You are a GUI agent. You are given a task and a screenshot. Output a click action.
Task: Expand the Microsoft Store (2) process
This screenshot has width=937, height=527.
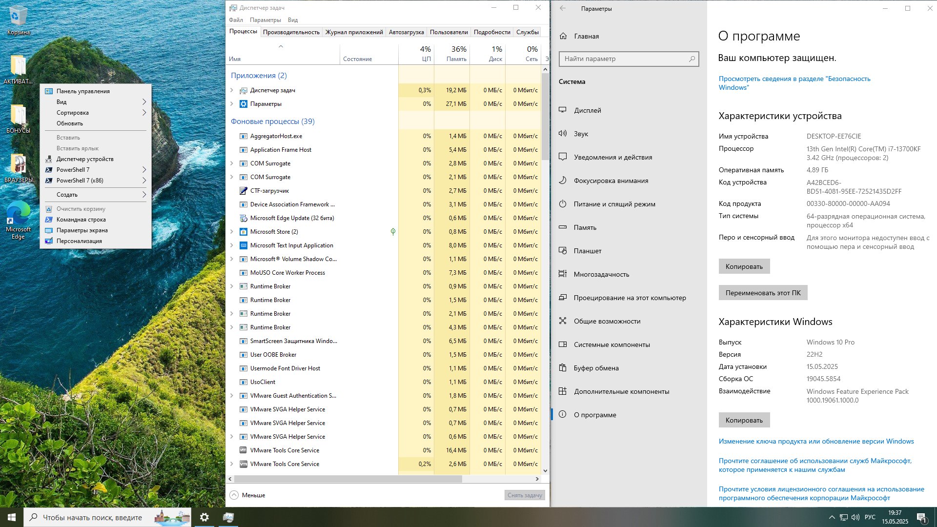point(232,232)
